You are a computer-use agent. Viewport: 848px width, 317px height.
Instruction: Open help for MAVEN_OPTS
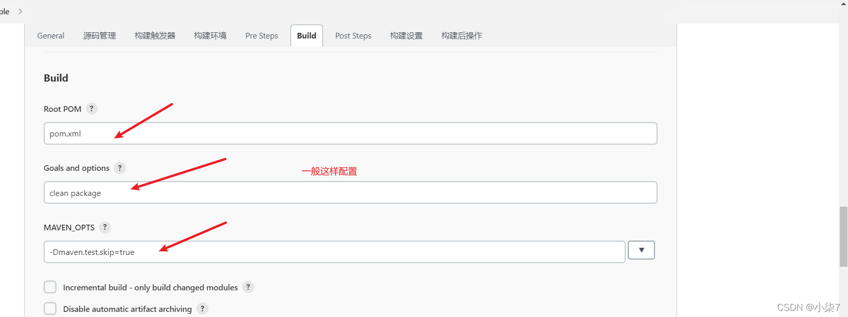(x=105, y=227)
